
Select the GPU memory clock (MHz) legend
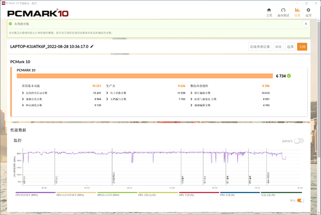point(76,194)
